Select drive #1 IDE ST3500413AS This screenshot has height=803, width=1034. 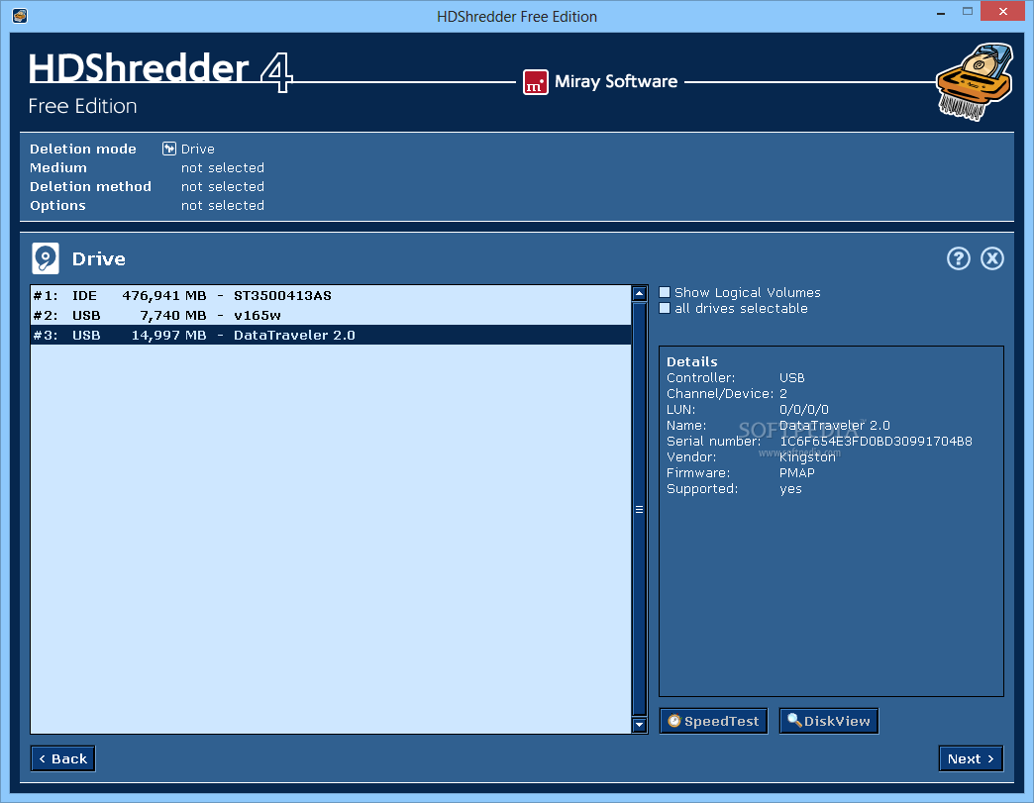coord(331,295)
